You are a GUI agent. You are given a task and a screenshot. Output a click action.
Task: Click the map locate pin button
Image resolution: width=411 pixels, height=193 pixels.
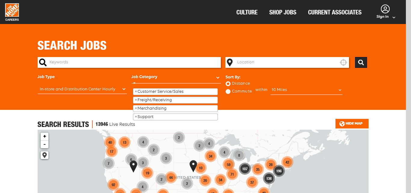[x=45, y=155]
